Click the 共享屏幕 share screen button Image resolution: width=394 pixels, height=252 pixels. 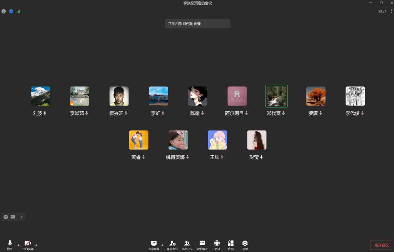click(154, 244)
